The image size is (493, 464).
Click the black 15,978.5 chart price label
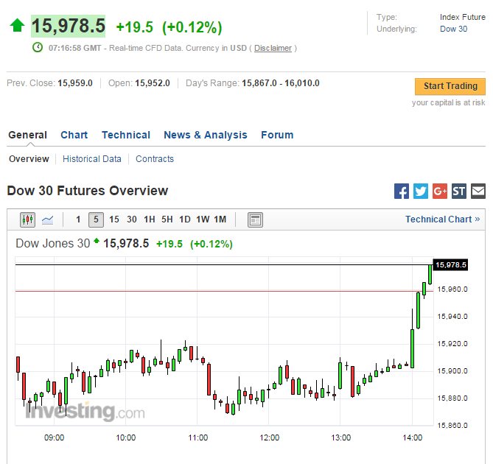[450, 265]
